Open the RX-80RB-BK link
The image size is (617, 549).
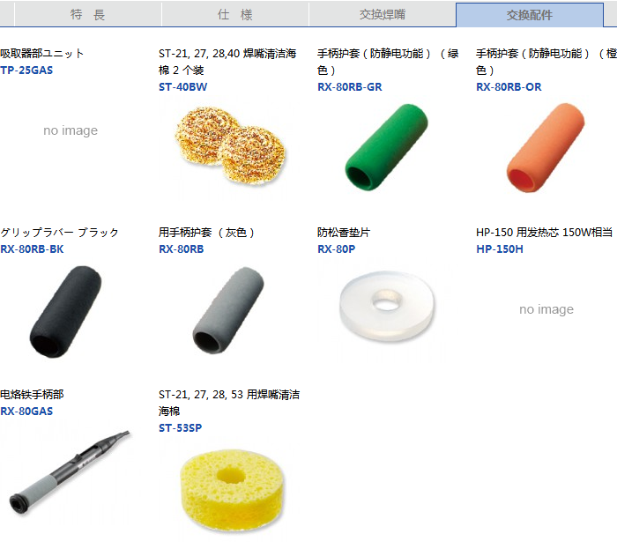[x=32, y=249]
